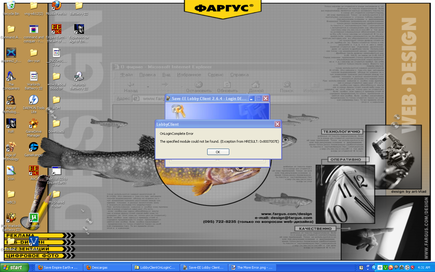435x272 pixels.
Task: Open the Windows start menu
Action: tap(14, 267)
